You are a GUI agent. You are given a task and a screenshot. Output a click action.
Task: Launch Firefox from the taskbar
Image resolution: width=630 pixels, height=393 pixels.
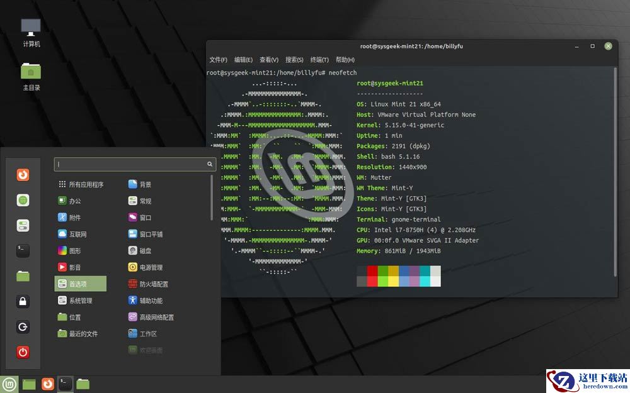click(x=47, y=384)
